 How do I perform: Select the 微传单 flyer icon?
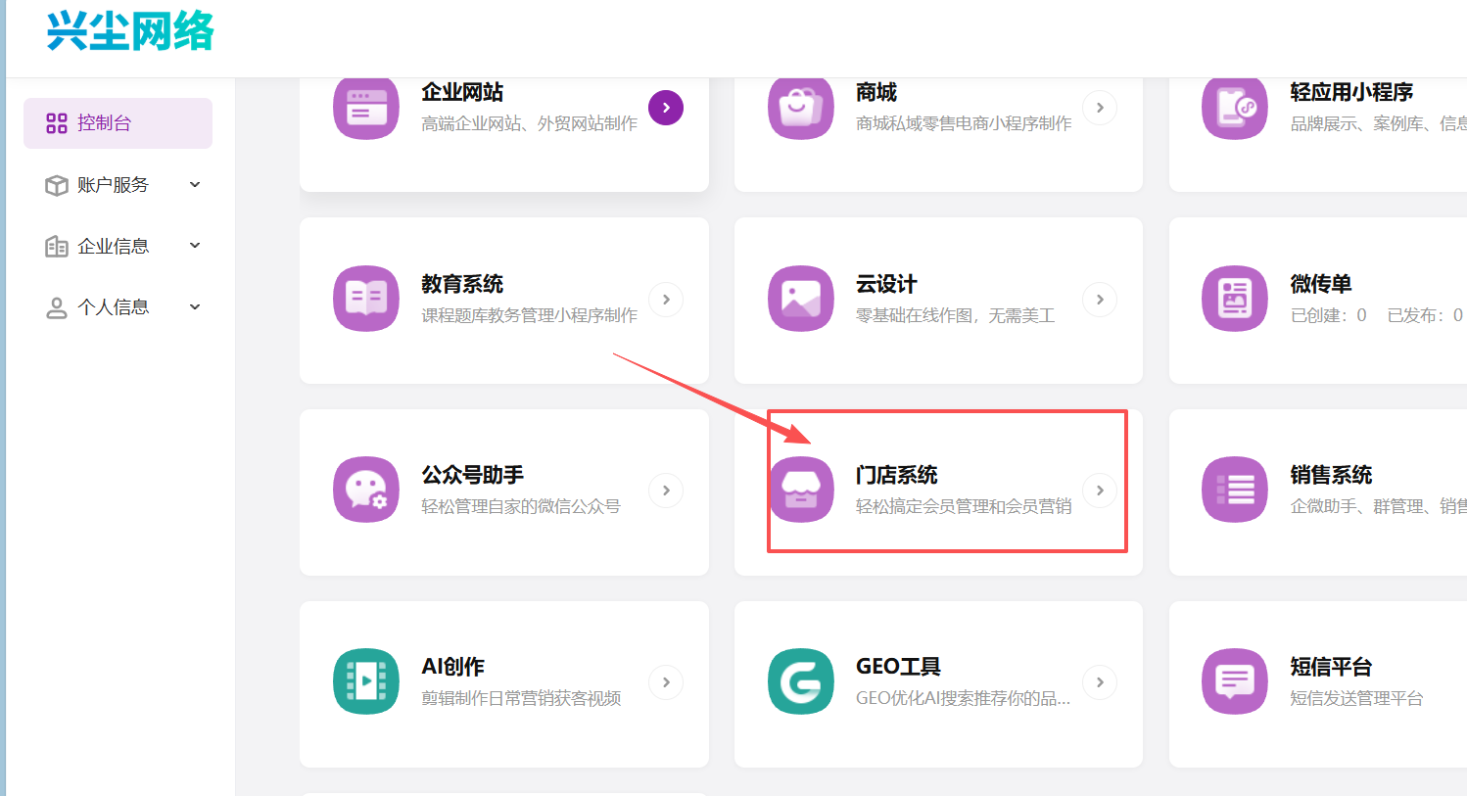click(1235, 299)
